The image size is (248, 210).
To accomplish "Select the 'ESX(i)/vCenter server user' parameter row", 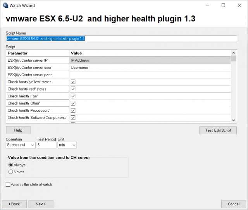I will [x=38, y=68].
